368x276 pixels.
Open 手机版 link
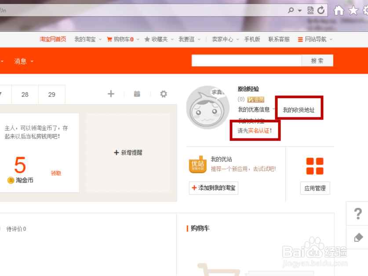[252, 39]
